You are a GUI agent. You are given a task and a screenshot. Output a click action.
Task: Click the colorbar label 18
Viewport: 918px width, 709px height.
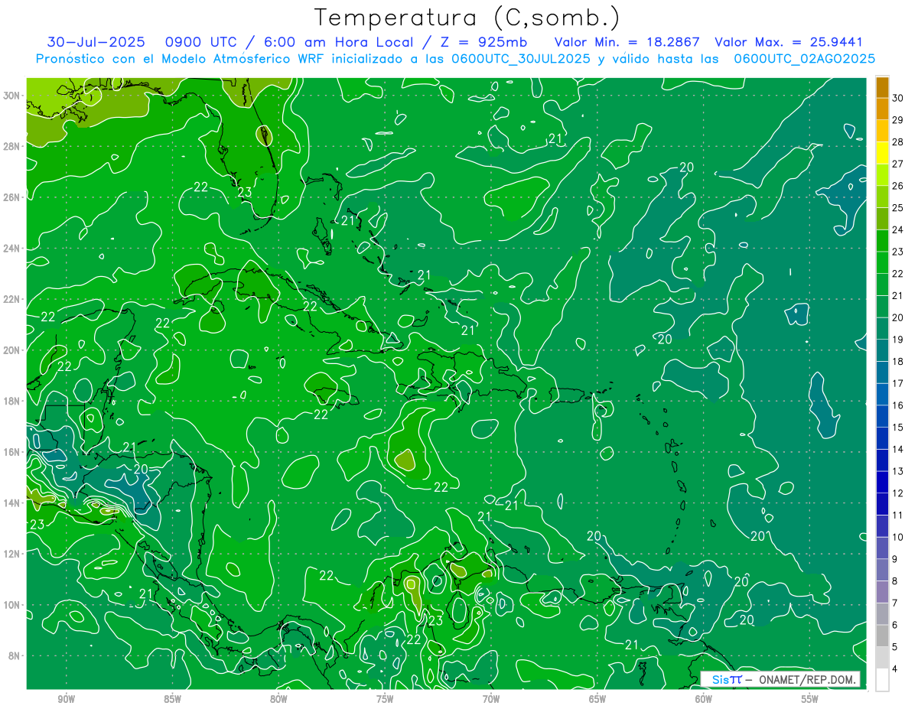coord(898,361)
